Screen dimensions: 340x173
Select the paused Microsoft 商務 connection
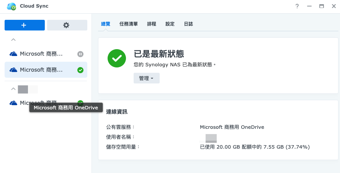tap(41, 54)
